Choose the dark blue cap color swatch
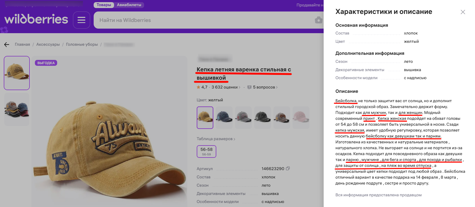The height and width of the screenshot is (207, 475). (x=224, y=118)
